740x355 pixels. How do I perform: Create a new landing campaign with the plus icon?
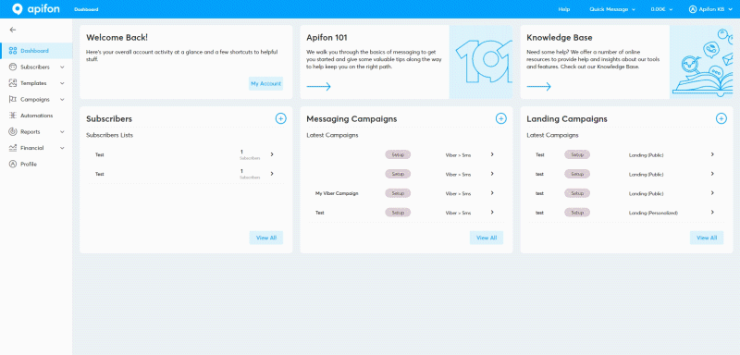(x=721, y=119)
